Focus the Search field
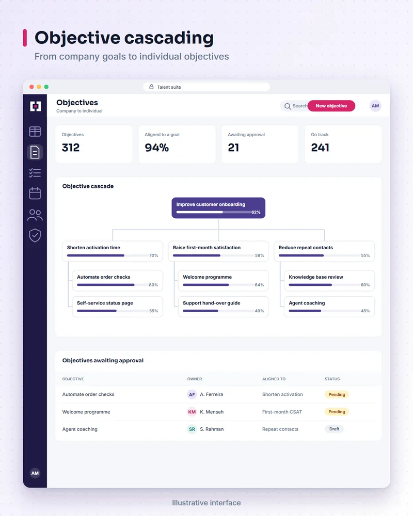The width and height of the screenshot is (413, 516). [294, 106]
